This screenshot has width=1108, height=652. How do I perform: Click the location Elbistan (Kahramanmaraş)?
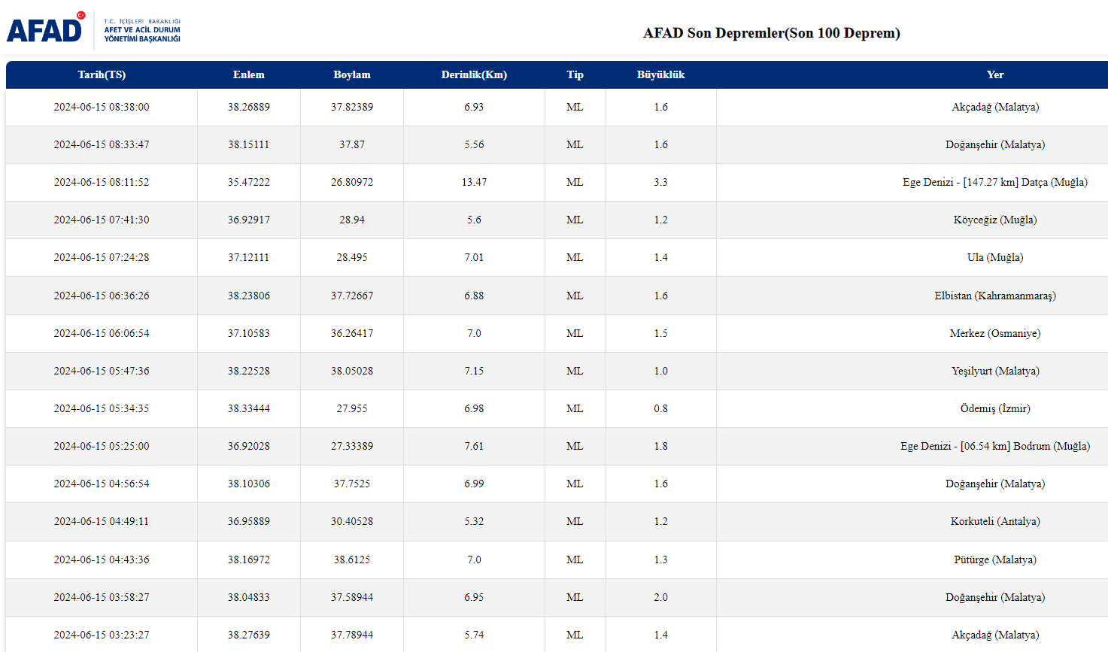tap(995, 296)
